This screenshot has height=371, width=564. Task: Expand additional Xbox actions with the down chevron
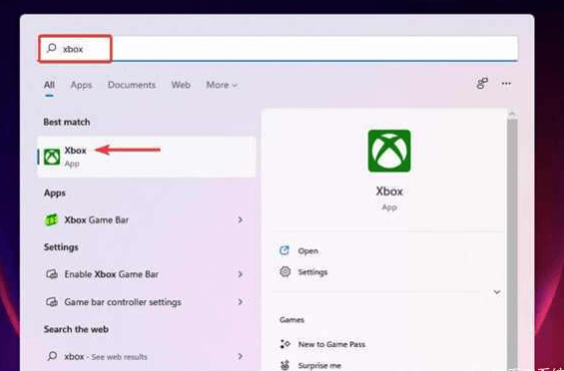[497, 292]
